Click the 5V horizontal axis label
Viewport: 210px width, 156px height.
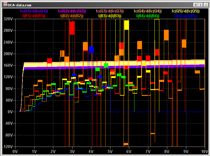110,151
